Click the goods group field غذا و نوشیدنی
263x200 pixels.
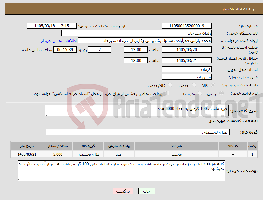click(x=138, y=132)
